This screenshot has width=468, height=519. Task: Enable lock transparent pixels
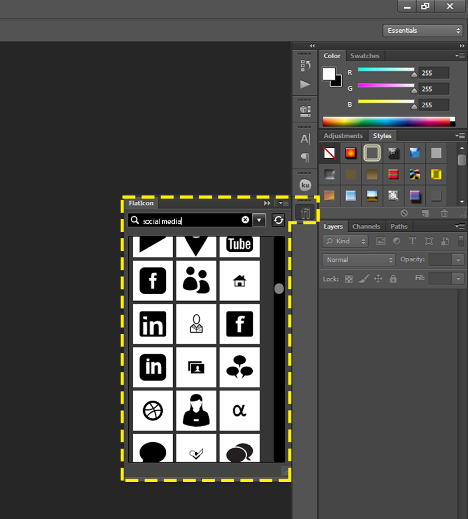coord(349,279)
